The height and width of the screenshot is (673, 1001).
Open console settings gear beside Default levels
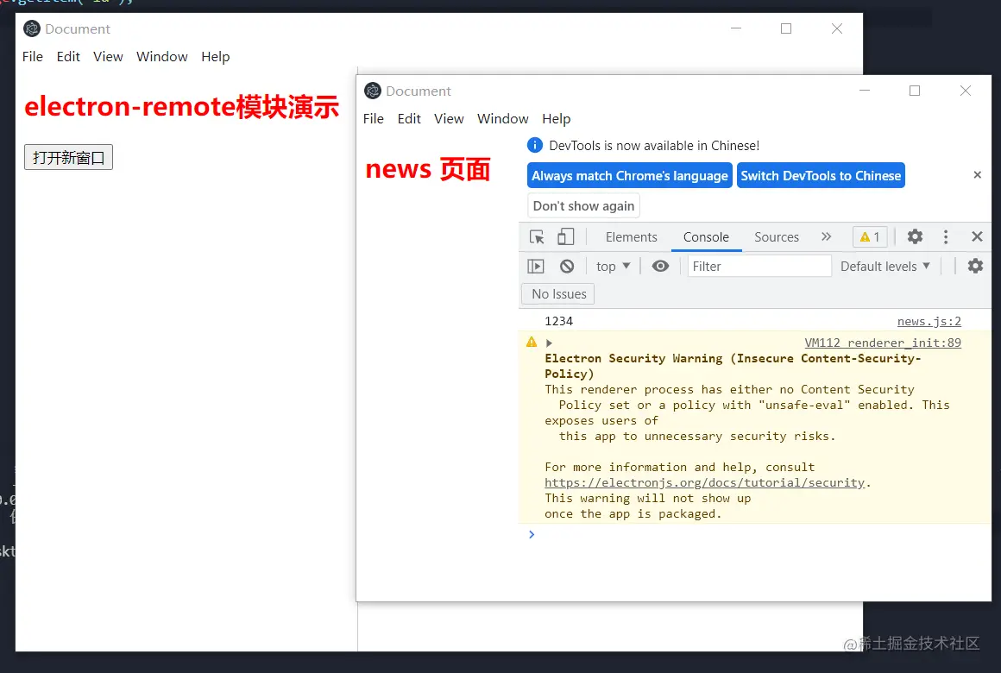pyautogui.click(x=975, y=267)
